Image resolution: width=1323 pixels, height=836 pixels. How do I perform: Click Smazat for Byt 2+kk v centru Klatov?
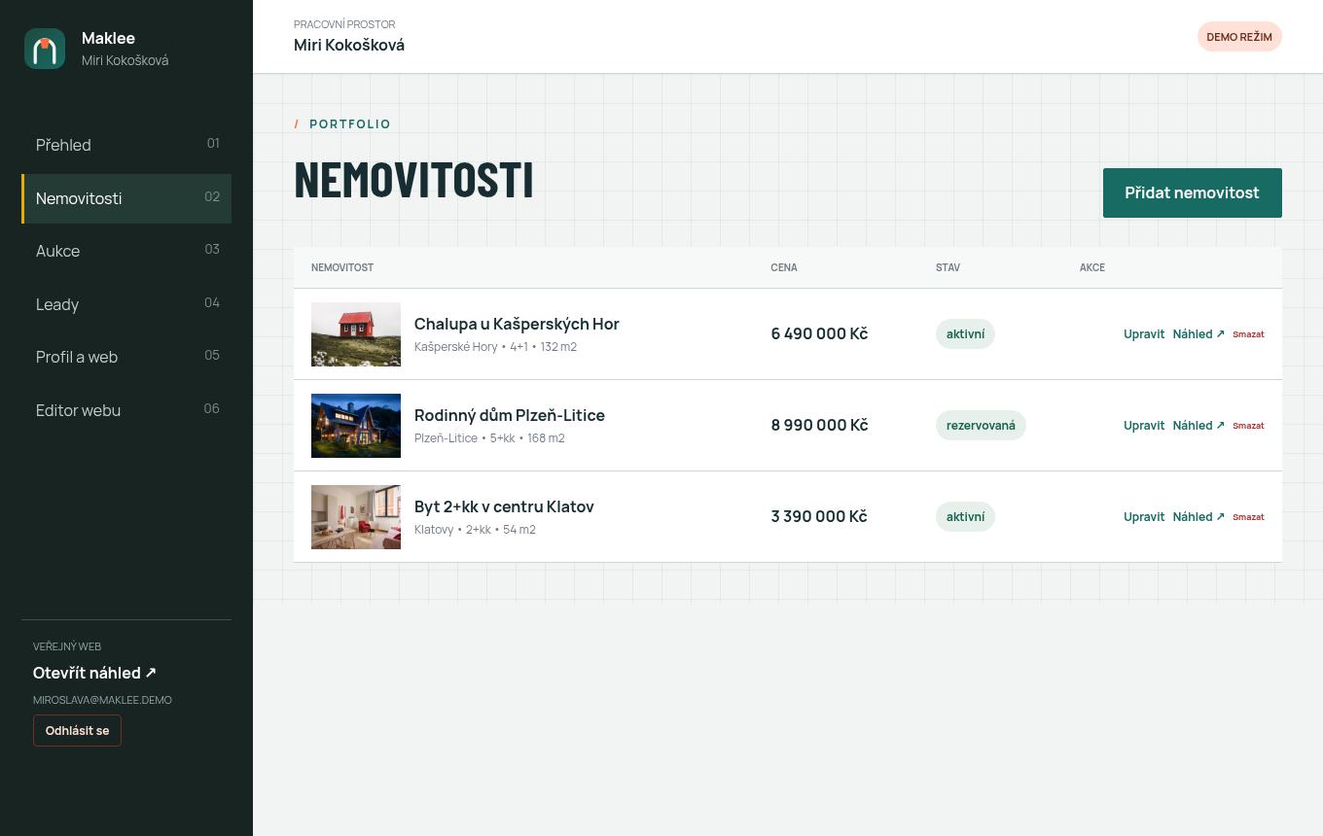pos(1248,517)
